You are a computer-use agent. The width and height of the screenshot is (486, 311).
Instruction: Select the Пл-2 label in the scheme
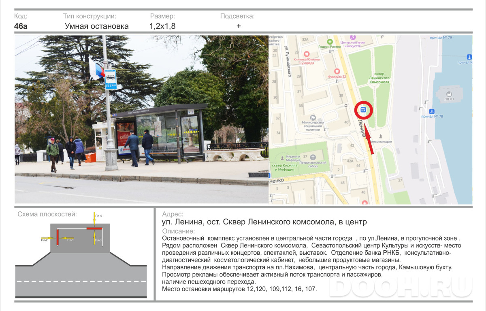tap(44, 240)
